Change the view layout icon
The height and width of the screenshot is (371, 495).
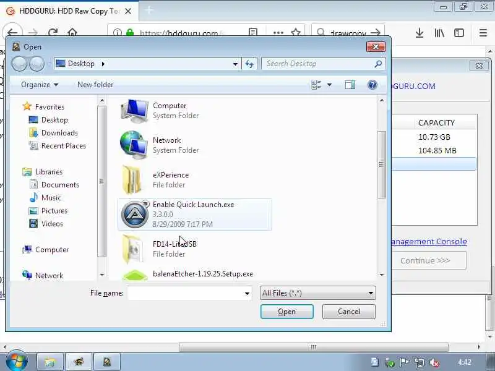point(316,85)
